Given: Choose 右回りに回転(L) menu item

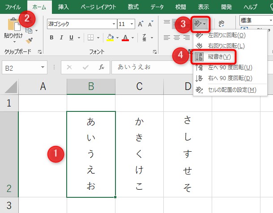Looking at the screenshot, I should coord(230,46).
